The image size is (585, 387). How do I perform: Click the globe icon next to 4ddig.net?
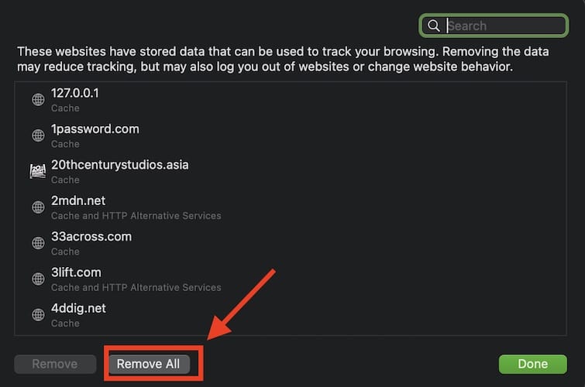38,315
